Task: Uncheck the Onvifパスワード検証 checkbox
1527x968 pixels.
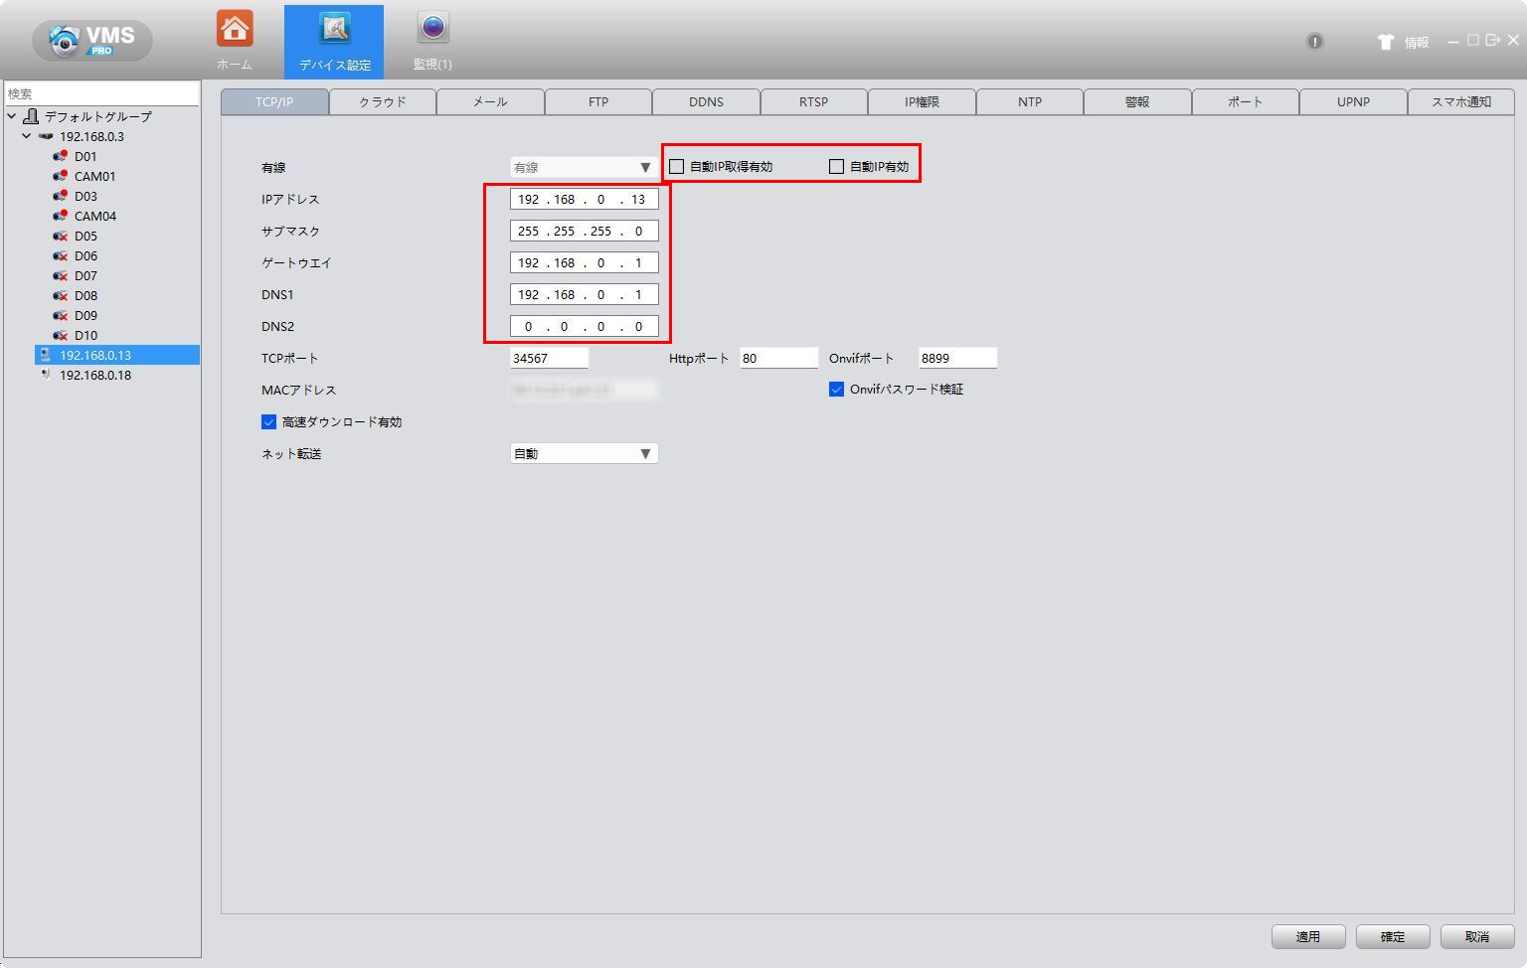Action: 837,390
